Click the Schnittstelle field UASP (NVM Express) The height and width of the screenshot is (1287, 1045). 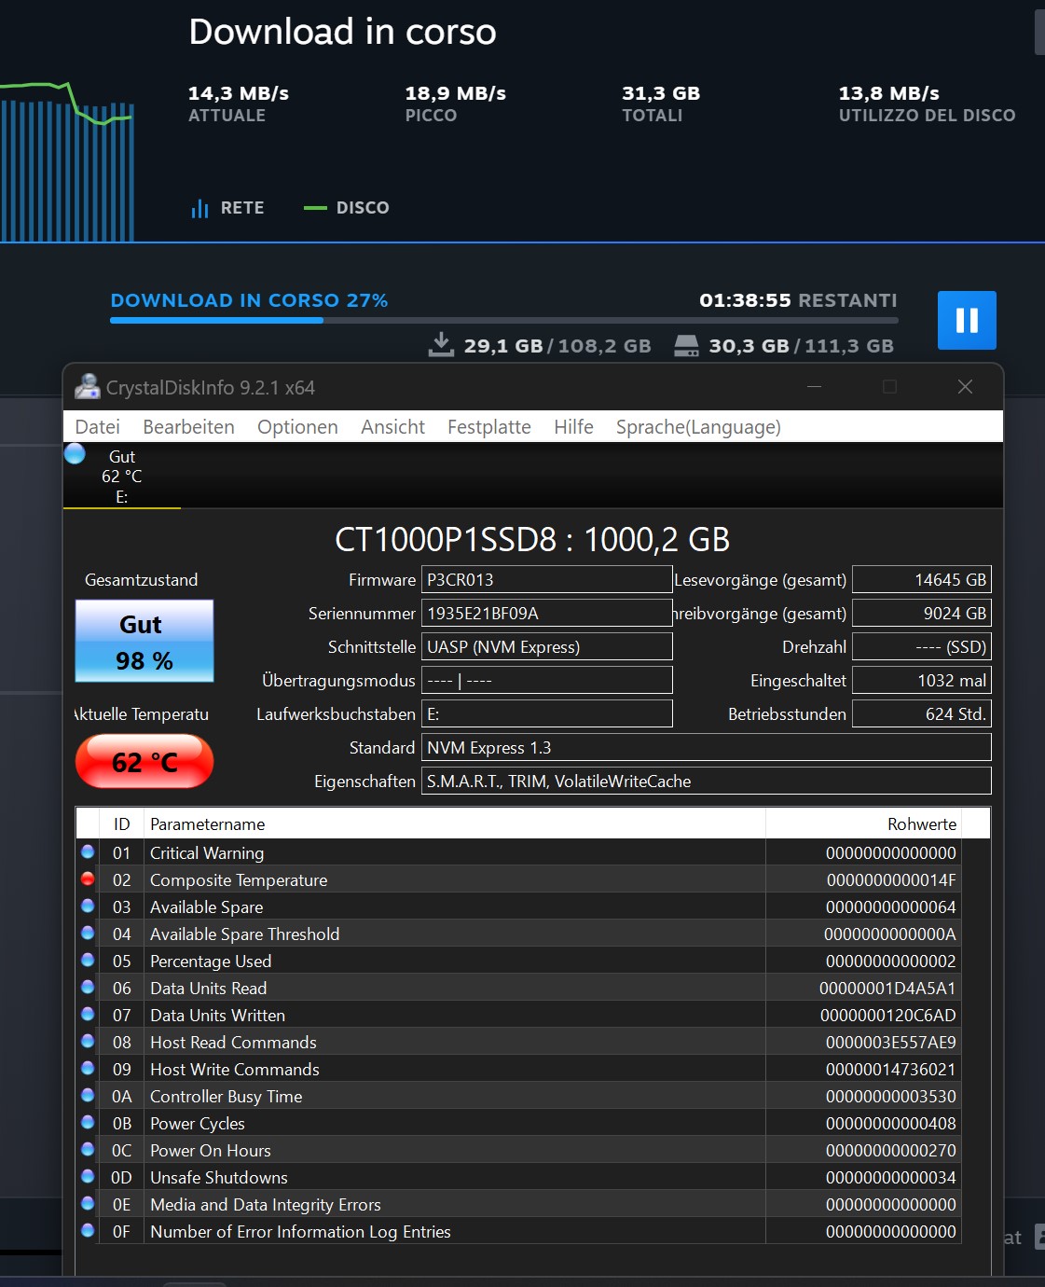coord(546,646)
